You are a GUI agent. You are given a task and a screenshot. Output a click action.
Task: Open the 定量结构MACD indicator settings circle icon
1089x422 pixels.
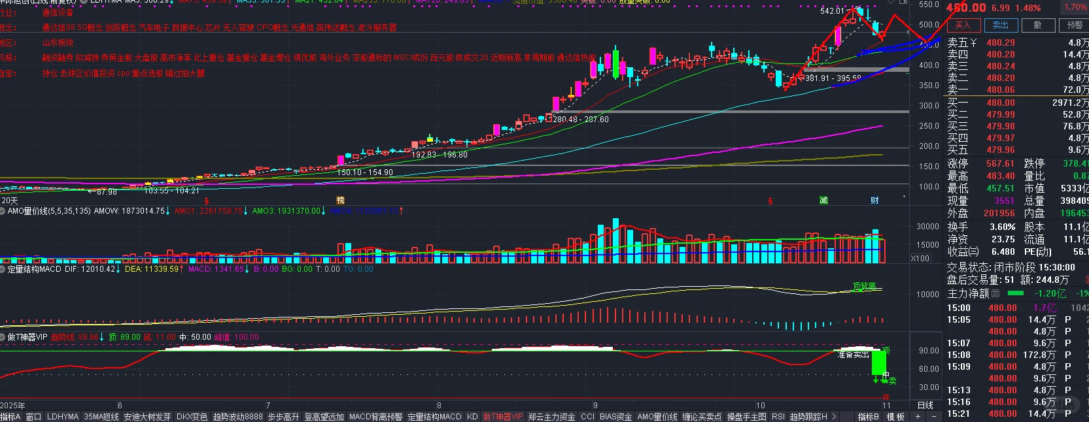[3, 268]
